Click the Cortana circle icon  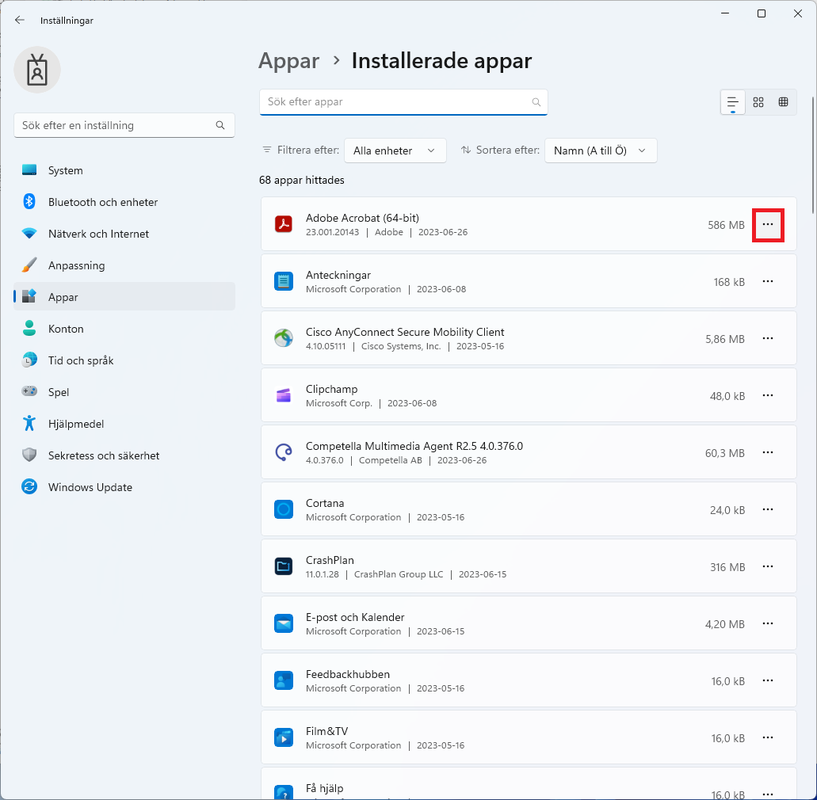[x=284, y=509]
